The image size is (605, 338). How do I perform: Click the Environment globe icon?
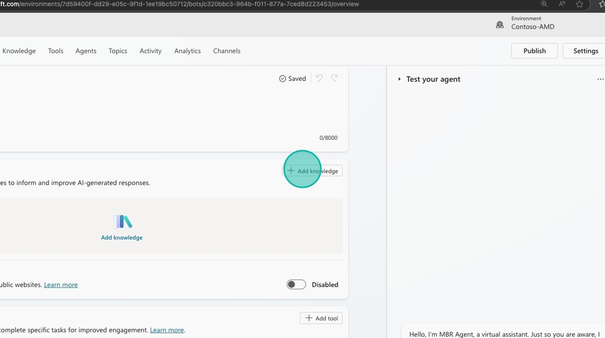[x=500, y=25]
